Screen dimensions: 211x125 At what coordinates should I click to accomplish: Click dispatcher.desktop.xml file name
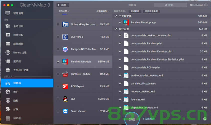144,107
